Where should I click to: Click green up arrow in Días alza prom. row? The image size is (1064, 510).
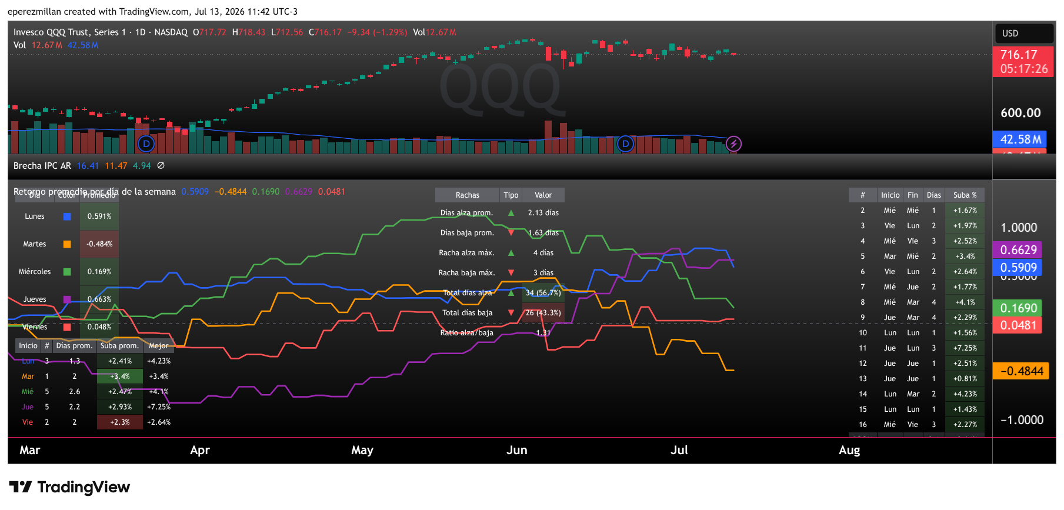(x=511, y=213)
